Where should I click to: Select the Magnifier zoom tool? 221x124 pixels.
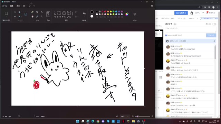tap(41, 17)
